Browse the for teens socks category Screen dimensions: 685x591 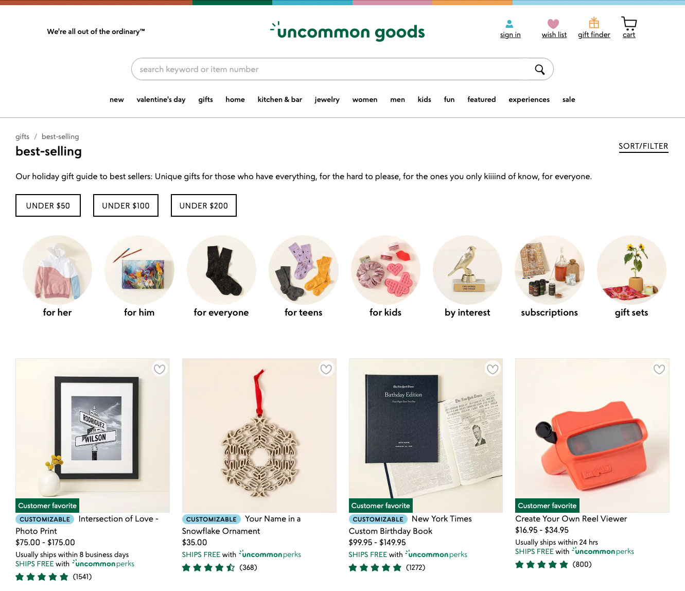click(303, 277)
